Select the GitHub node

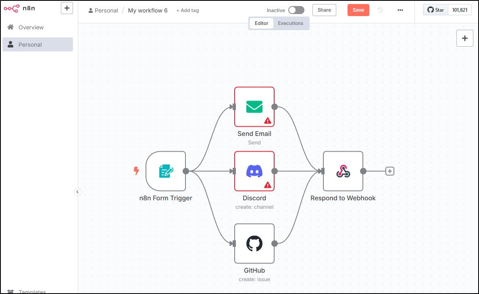[254, 243]
